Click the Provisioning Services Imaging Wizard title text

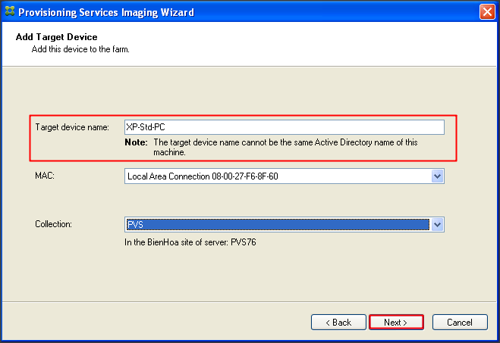105,13
